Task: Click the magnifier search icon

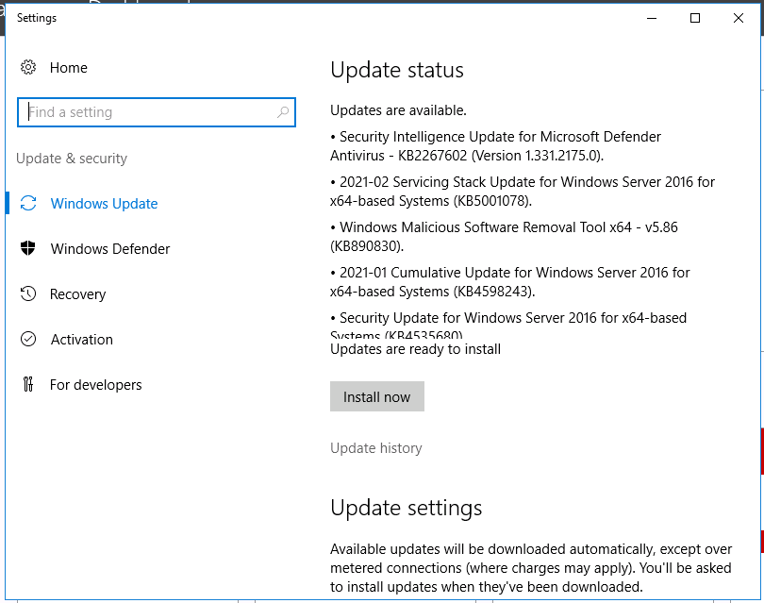Action: pos(283,112)
